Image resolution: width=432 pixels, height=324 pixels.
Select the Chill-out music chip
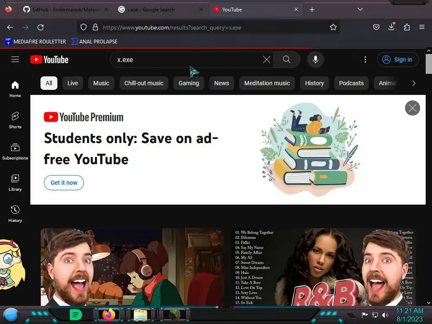click(x=144, y=83)
